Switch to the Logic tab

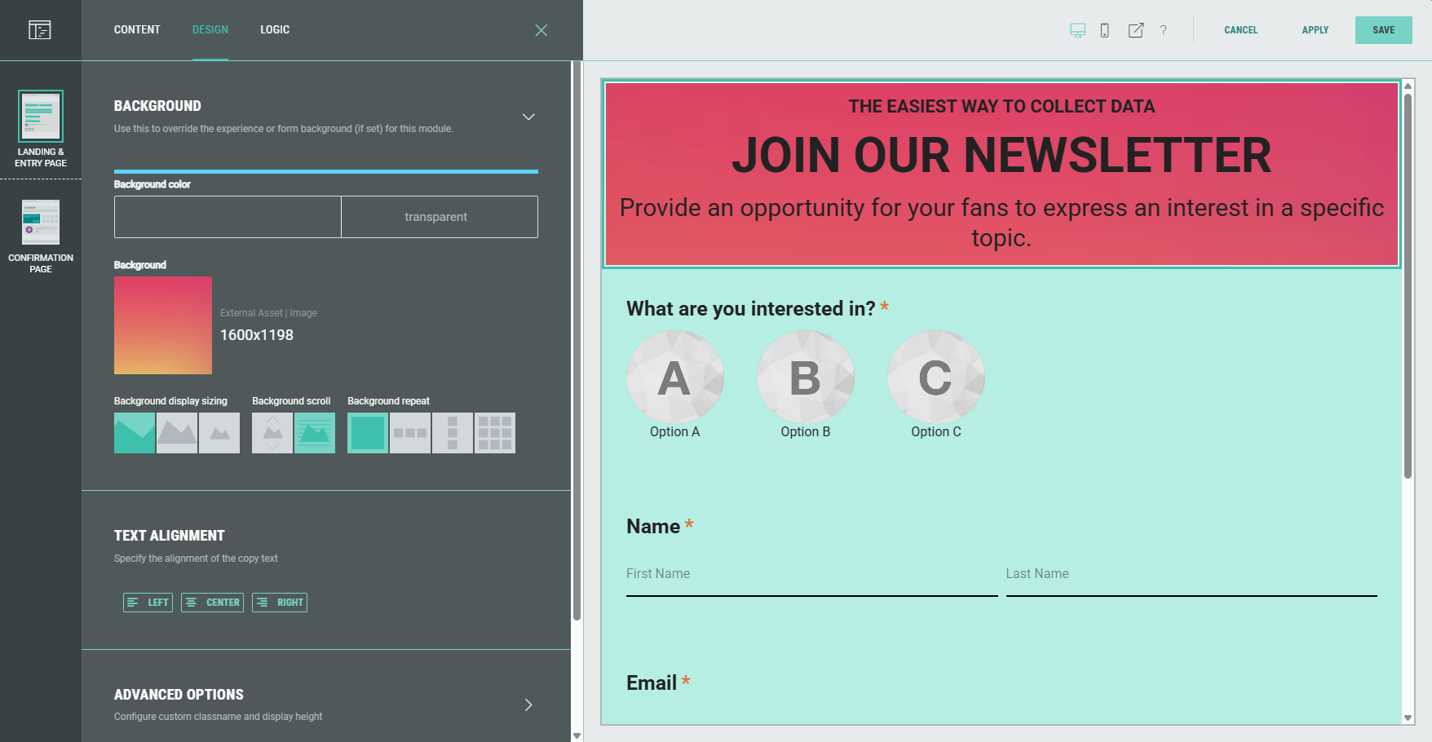point(275,30)
